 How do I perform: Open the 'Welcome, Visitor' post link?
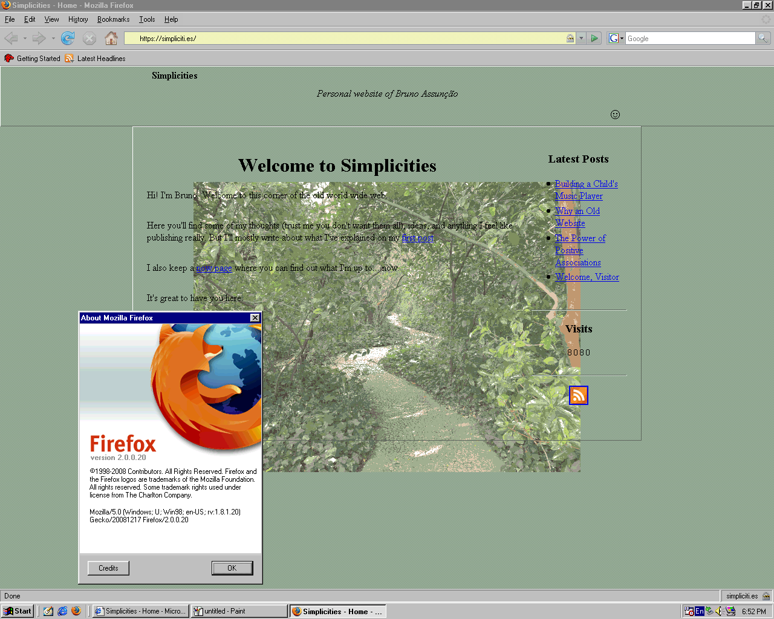(587, 277)
